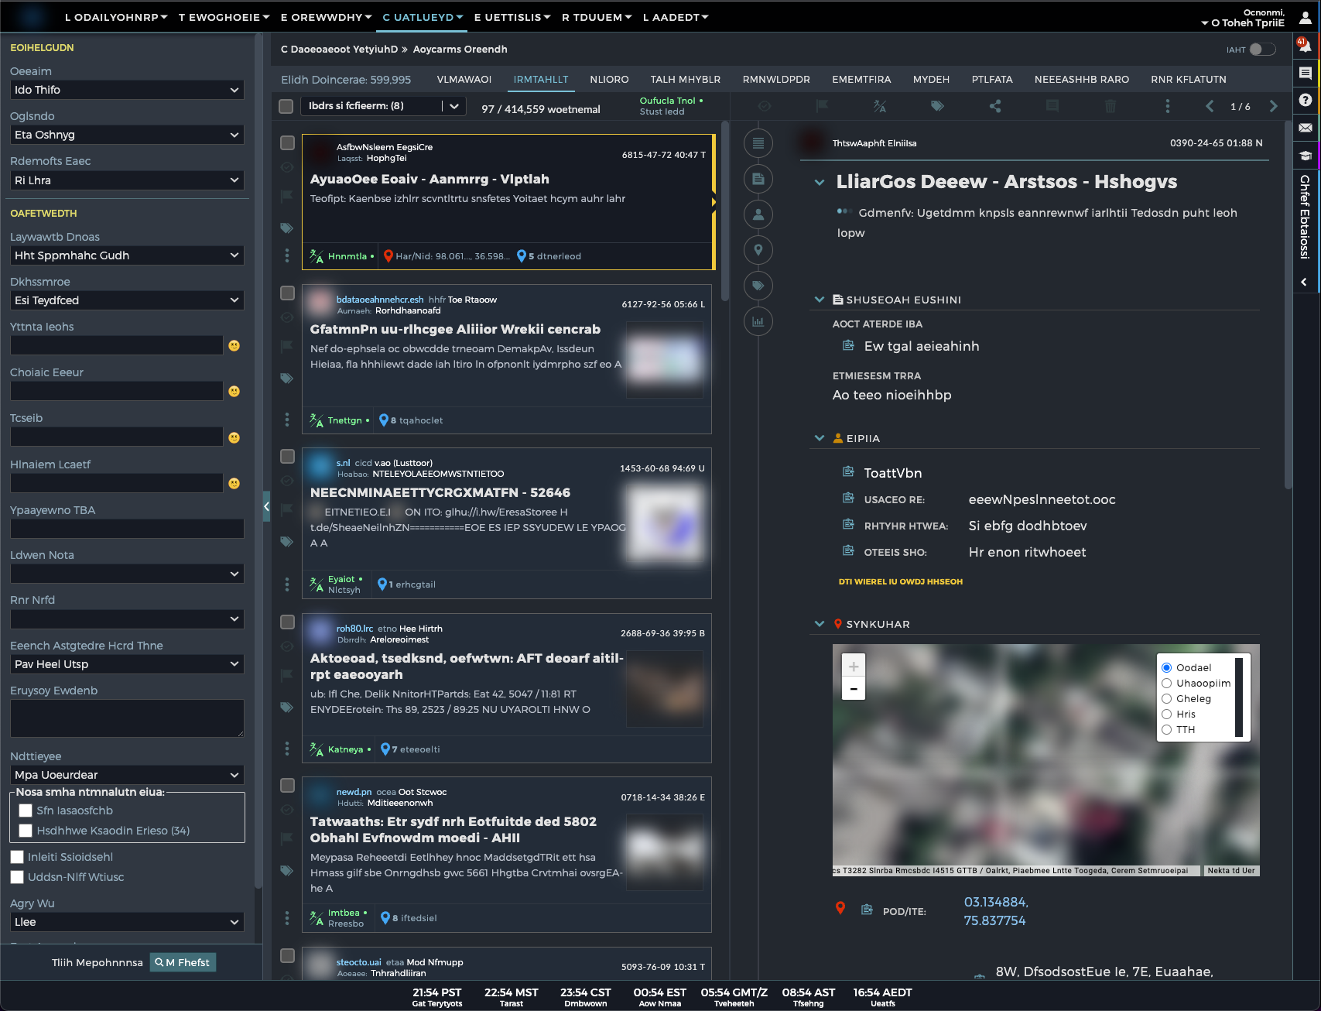Open Oglsndo dropdown showing Eta Oshnyg

[x=127, y=135]
